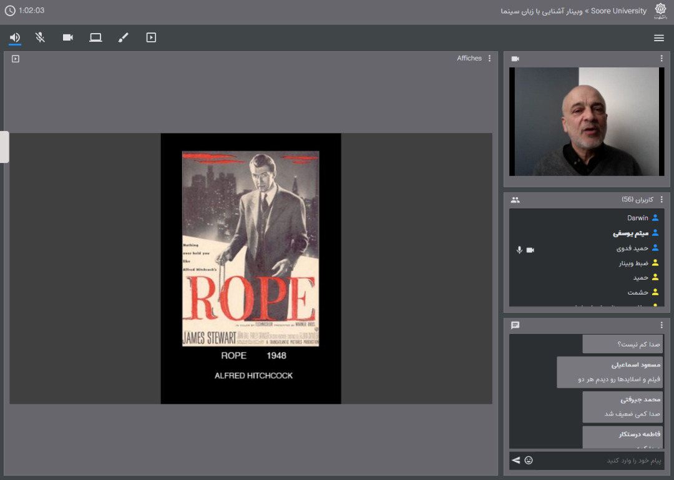
Task: Click the users group icon
Action: [x=515, y=200]
